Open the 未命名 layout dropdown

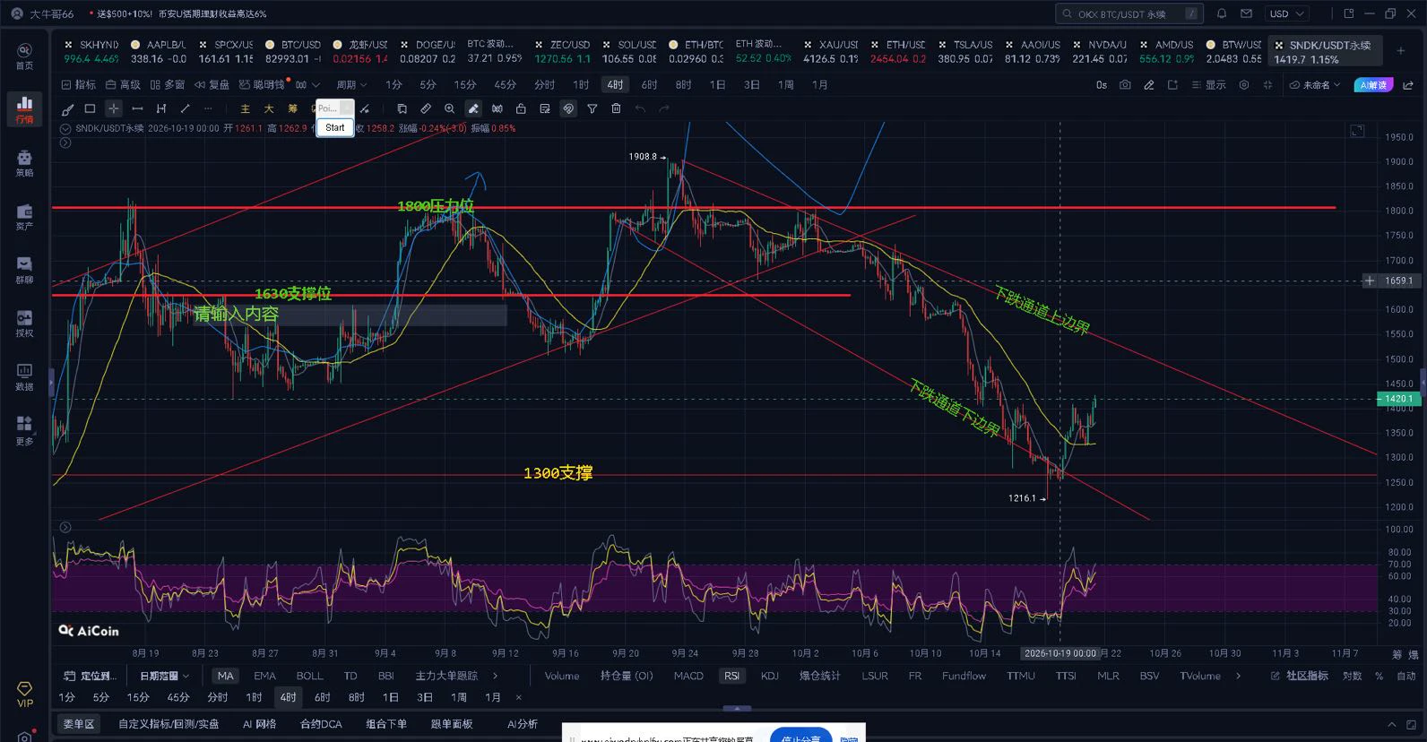[1314, 85]
